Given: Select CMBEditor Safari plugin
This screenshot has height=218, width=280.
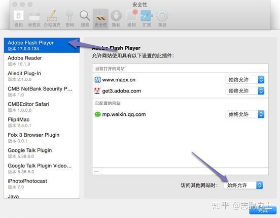Looking at the screenshot, I should 42,107.
